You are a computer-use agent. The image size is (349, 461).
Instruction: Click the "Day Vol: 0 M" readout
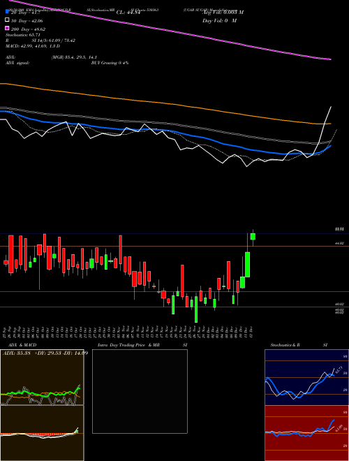(219, 20)
